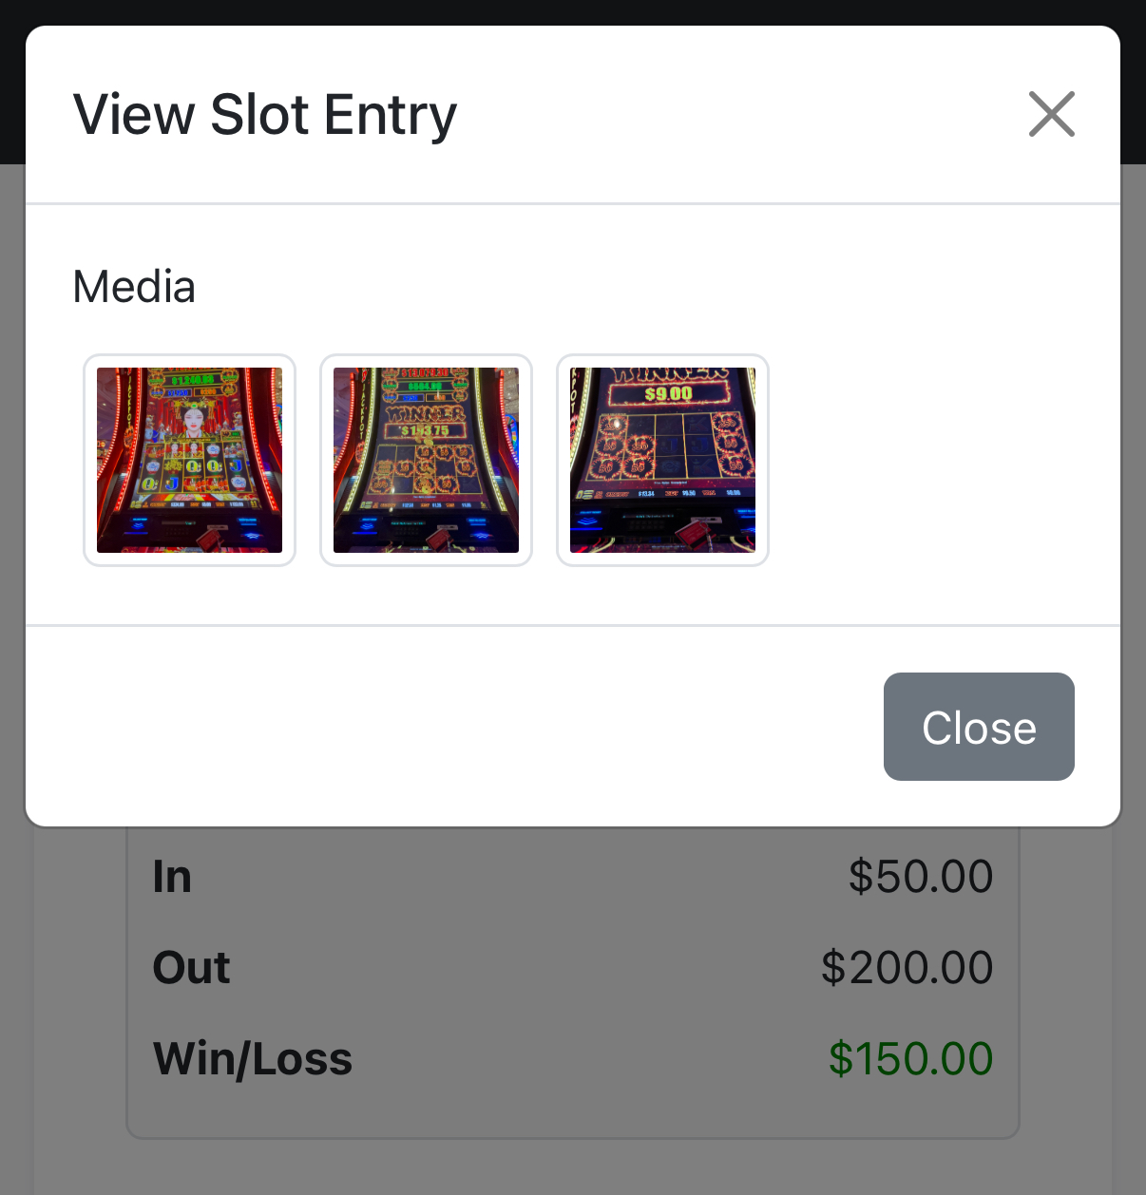
Task: Select the green $150.00 win amount
Action: 910,1058
